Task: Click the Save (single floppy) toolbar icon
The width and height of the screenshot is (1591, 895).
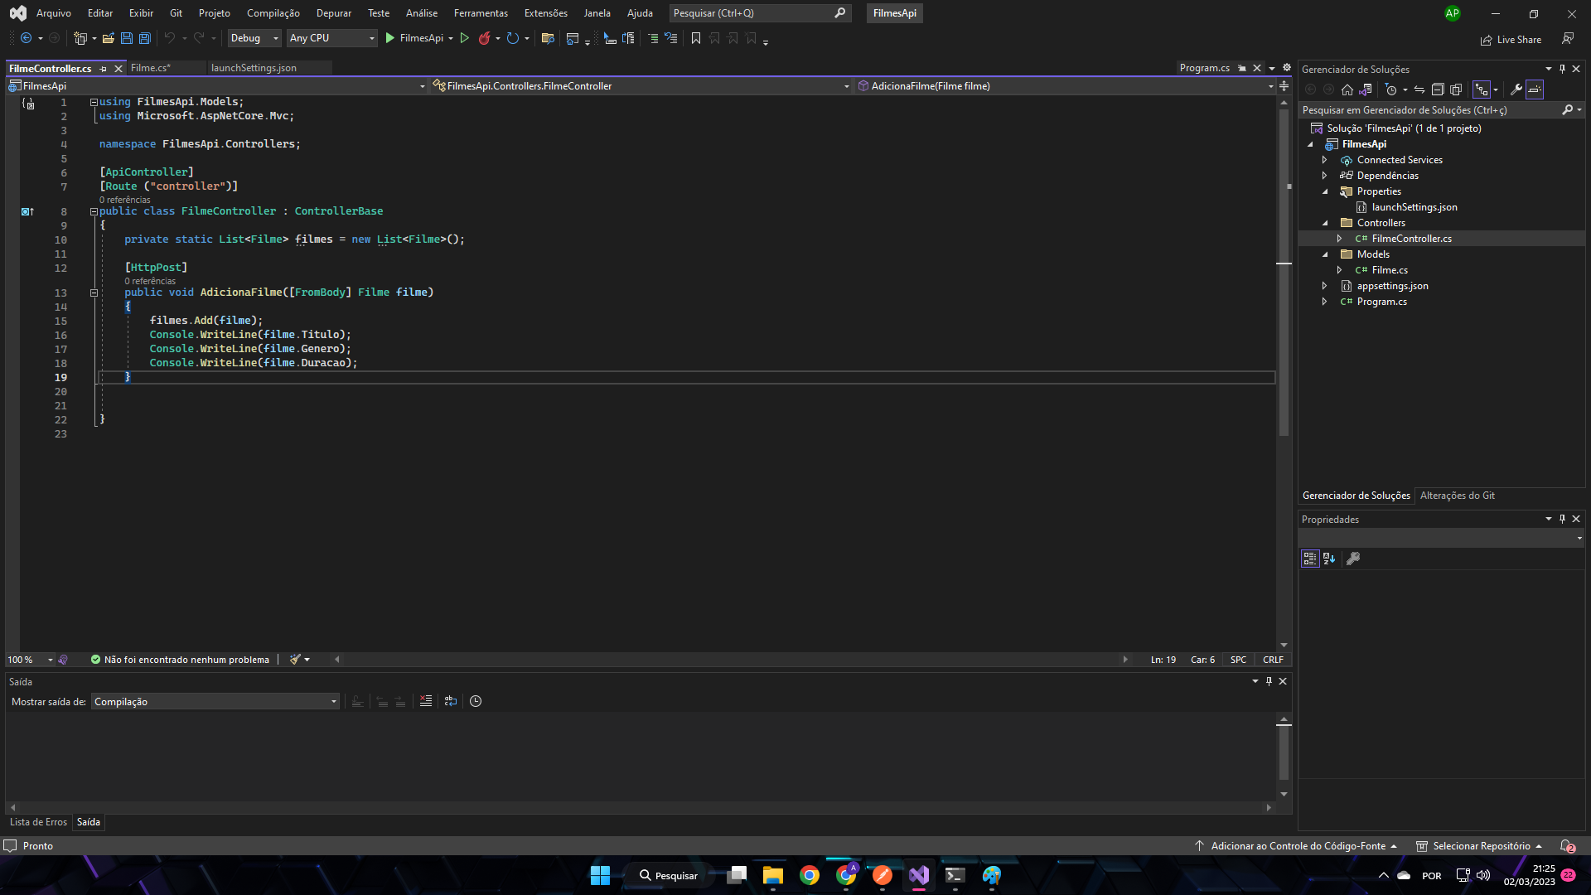Action: [x=127, y=38]
